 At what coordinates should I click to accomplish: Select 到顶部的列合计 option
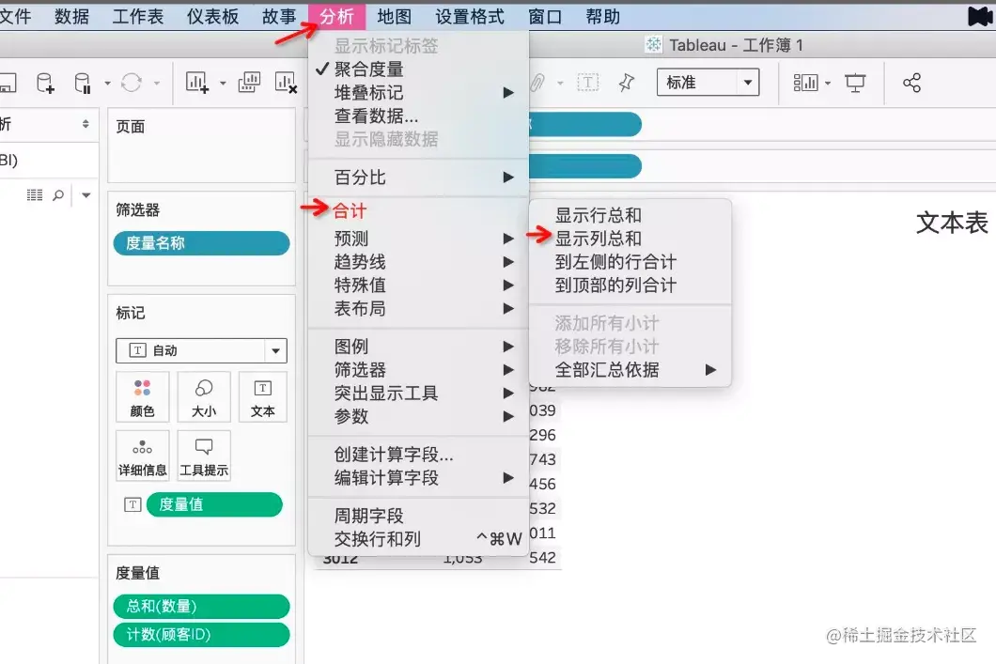pos(630,286)
